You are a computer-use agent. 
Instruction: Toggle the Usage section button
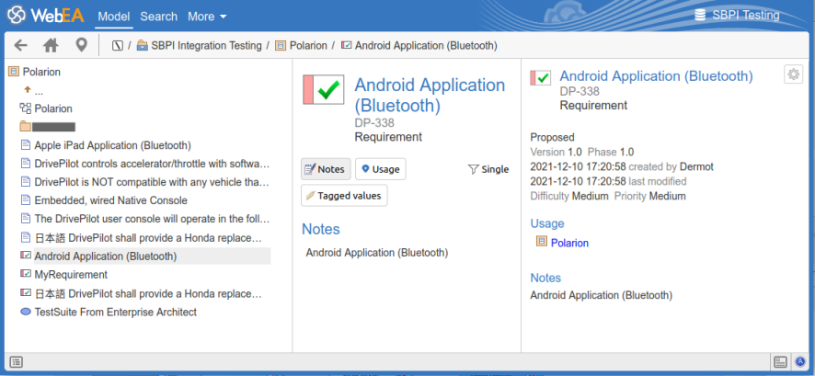click(x=380, y=169)
